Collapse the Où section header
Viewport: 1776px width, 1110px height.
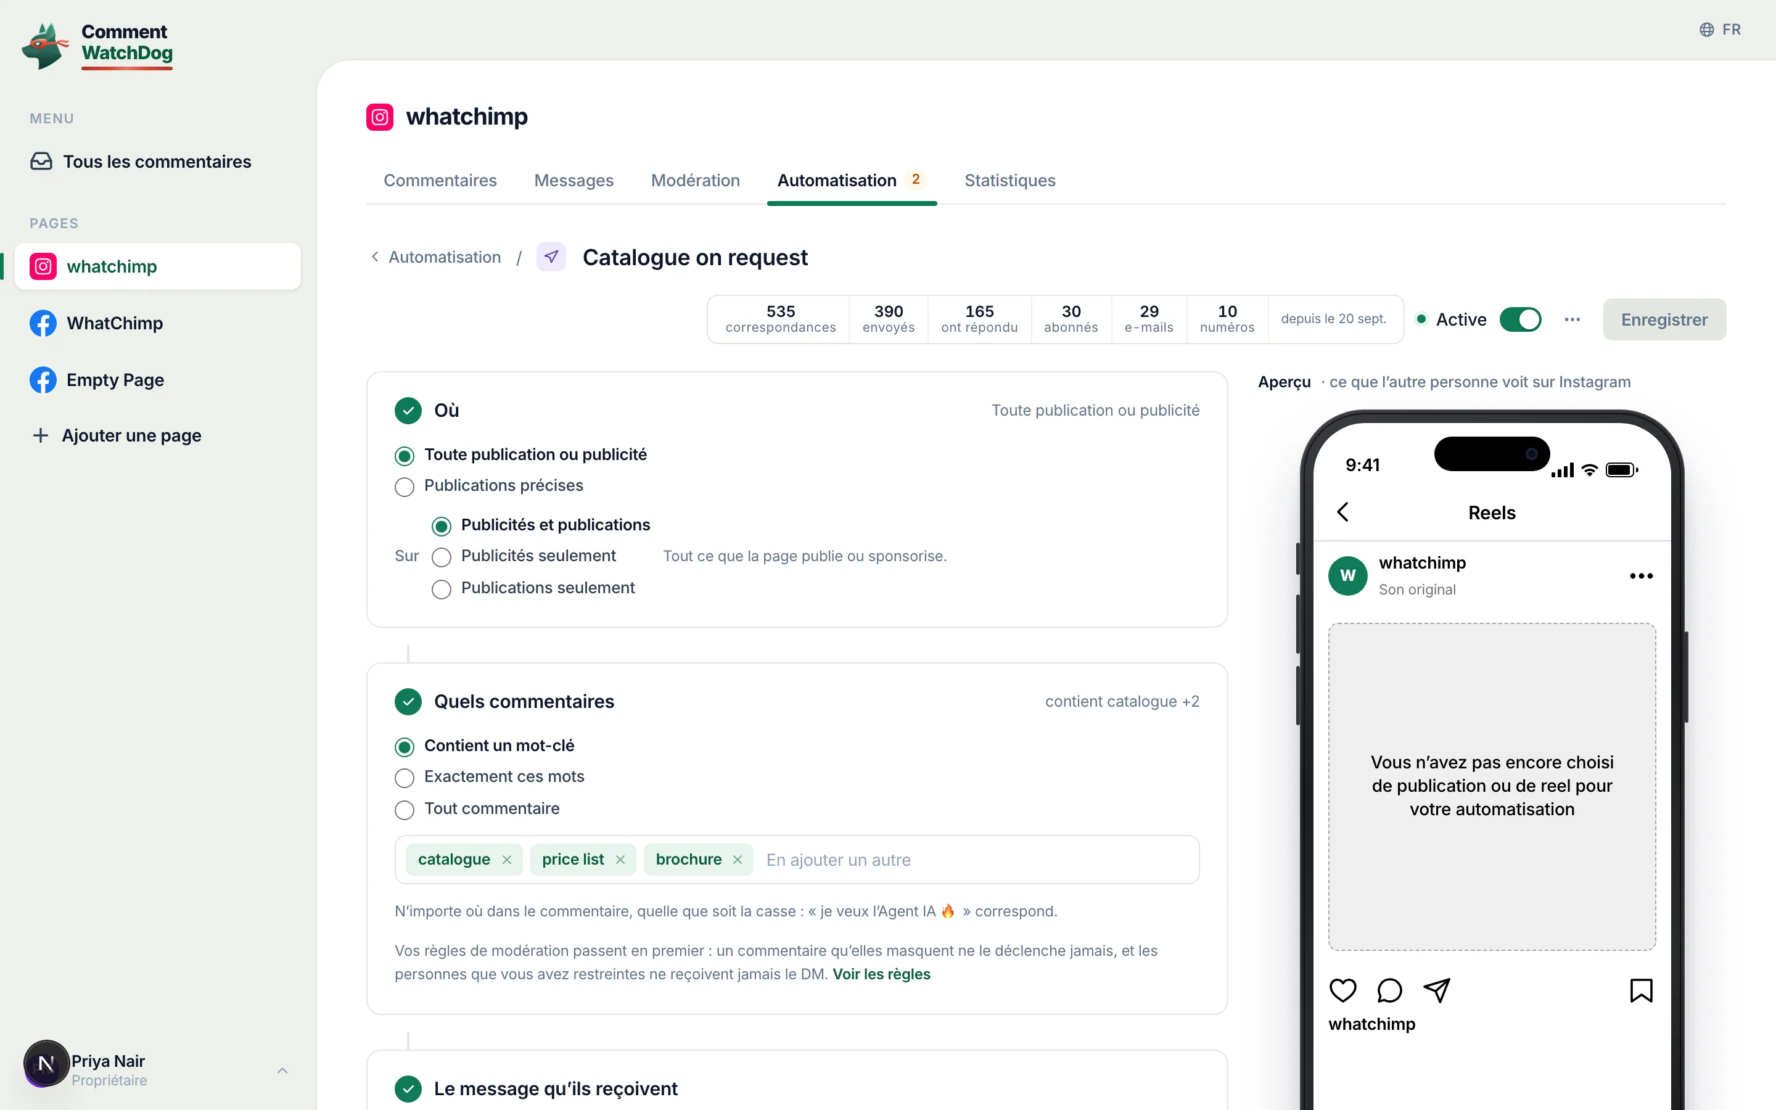[797, 410]
